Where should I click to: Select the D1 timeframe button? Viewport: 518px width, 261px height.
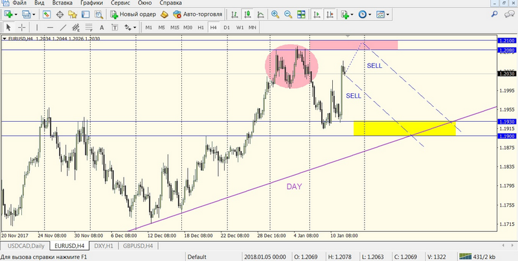[227, 27]
